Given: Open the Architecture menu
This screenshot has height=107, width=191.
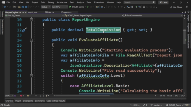Looking at the screenshot, I should (x=62, y=2).
